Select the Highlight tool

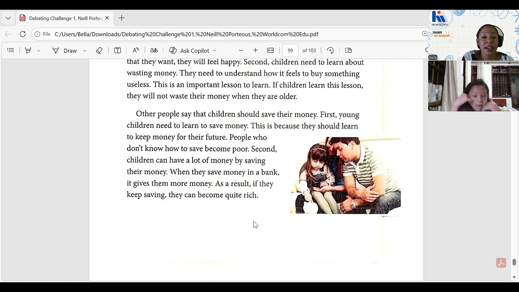tap(28, 50)
